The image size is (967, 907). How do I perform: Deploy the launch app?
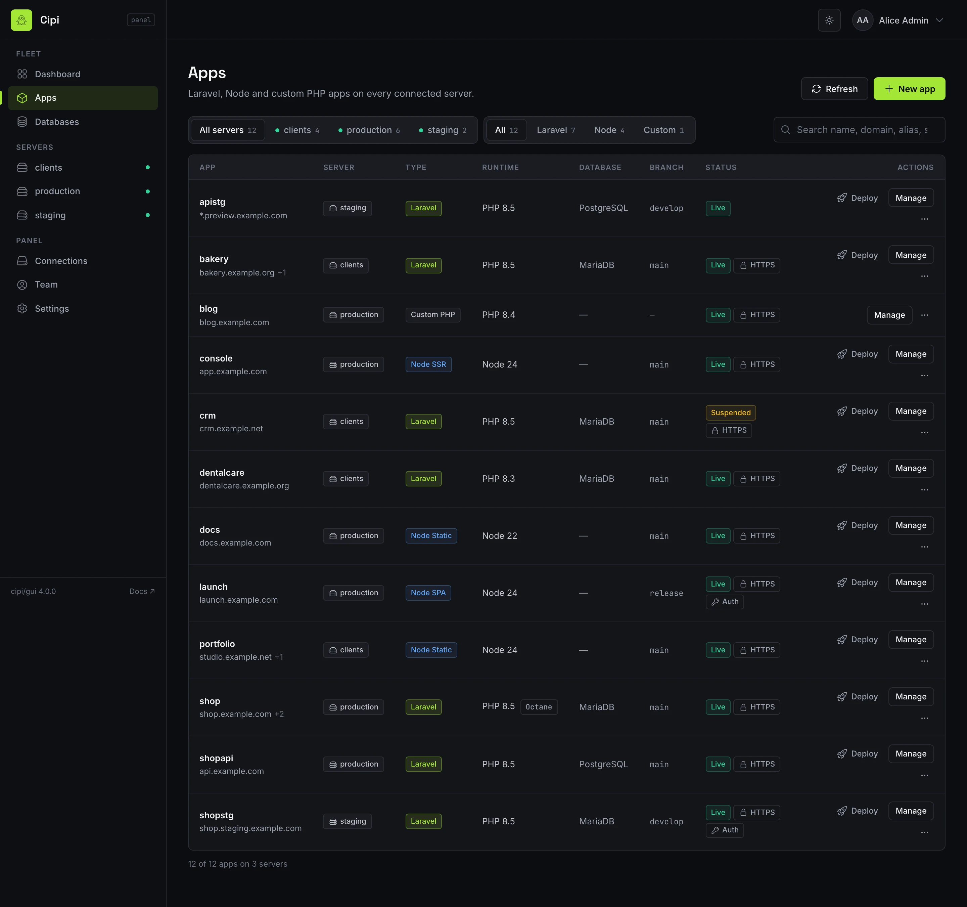coord(857,582)
